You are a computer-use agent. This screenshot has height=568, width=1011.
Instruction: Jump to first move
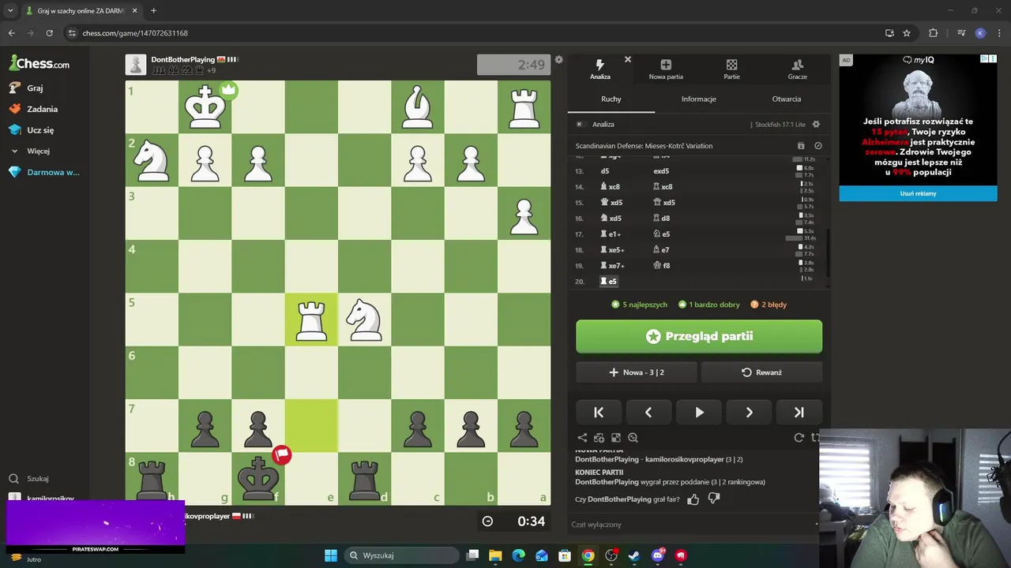(x=598, y=412)
